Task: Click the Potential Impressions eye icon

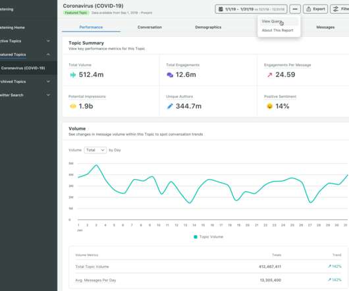Action: click(x=73, y=107)
